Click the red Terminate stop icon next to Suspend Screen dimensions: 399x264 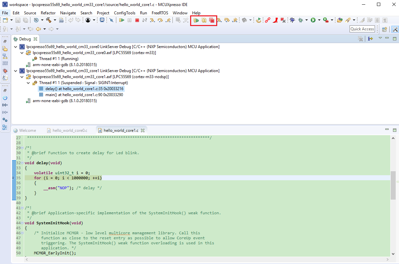pyautogui.click(x=137, y=20)
